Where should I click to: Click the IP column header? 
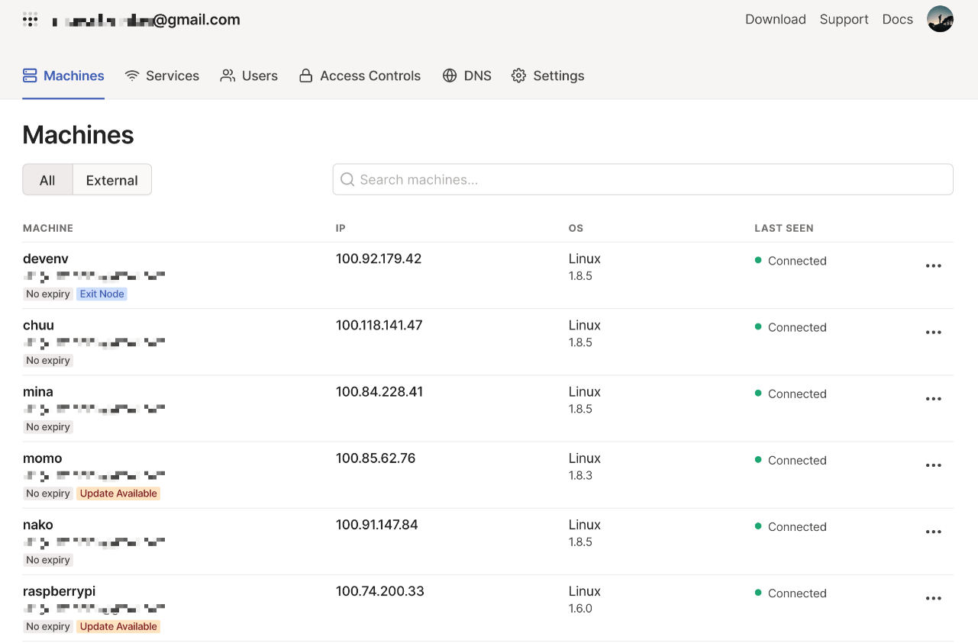(x=341, y=228)
